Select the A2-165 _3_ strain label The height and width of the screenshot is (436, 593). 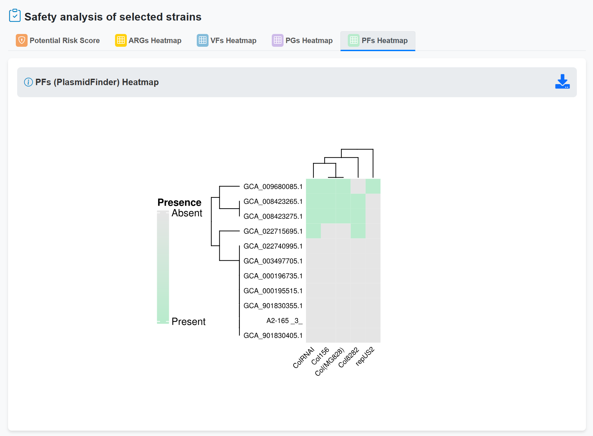pos(284,321)
